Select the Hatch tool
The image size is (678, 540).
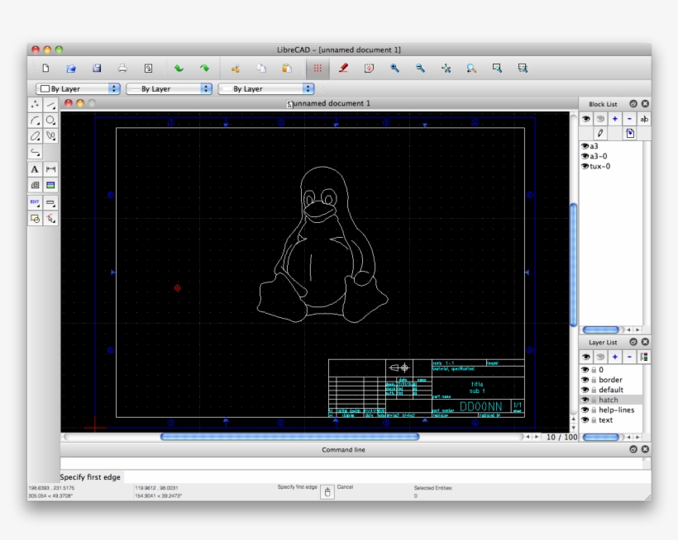(x=35, y=185)
